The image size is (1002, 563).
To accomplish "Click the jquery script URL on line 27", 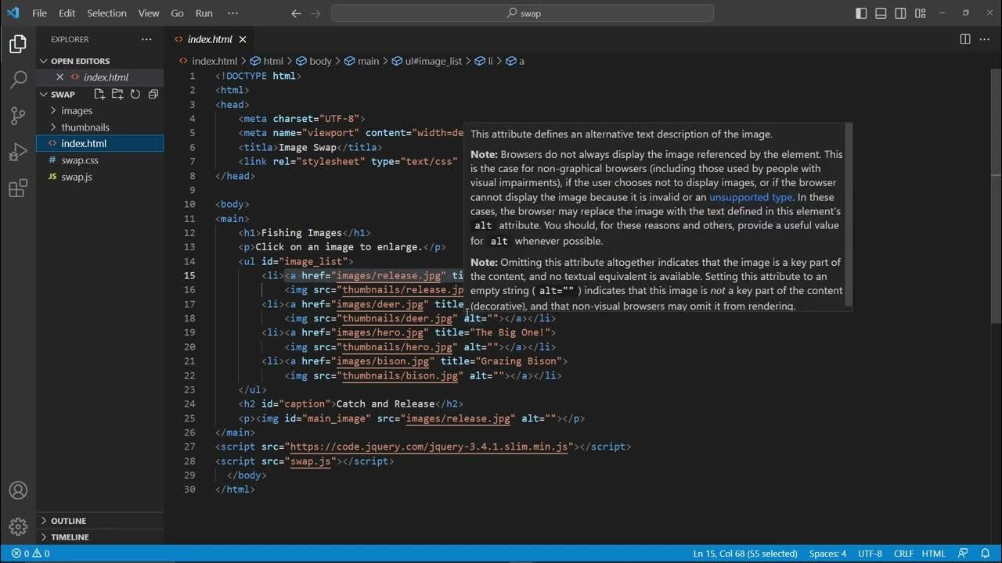I will (429, 446).
